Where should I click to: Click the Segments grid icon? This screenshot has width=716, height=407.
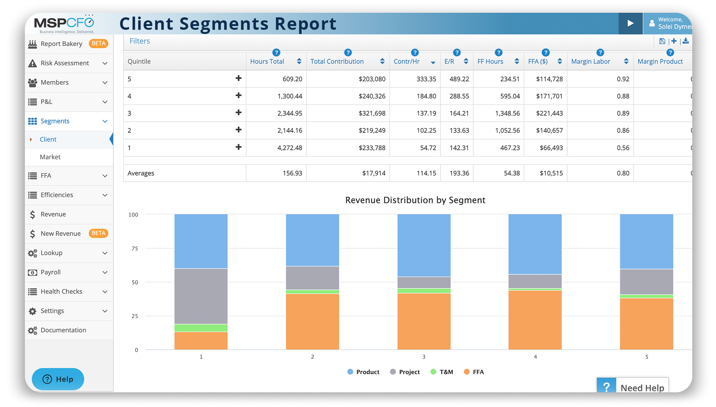pos(33,121)
